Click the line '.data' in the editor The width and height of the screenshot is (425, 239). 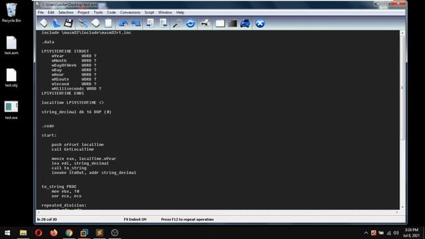tap(48, 42)
